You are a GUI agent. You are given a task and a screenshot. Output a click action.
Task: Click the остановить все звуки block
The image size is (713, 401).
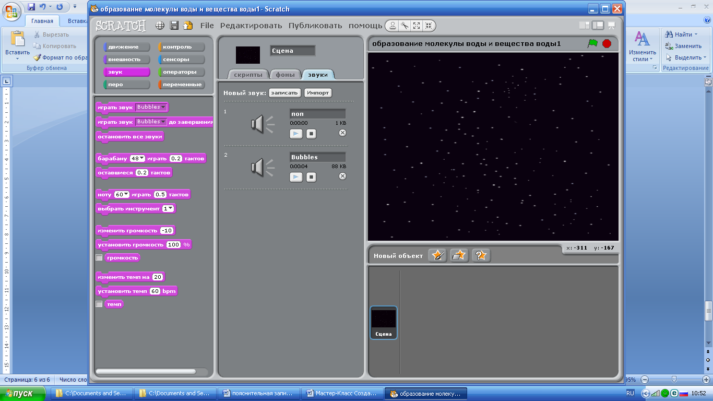[x=130, y=136]
